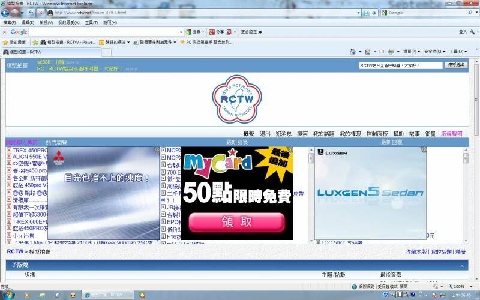480x300 pixels.
Task: Click the Print icon in command bar
Action: coord(391,52)
